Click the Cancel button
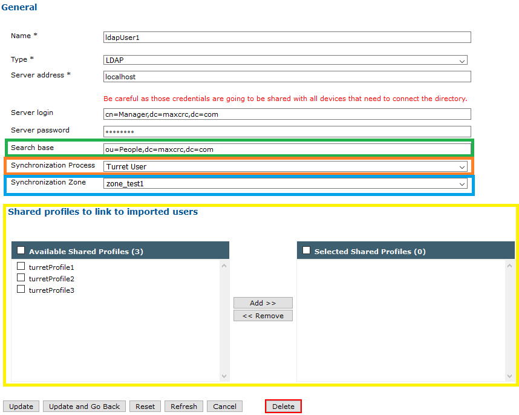Screen dimensions: 519x415 pos(225,407)
